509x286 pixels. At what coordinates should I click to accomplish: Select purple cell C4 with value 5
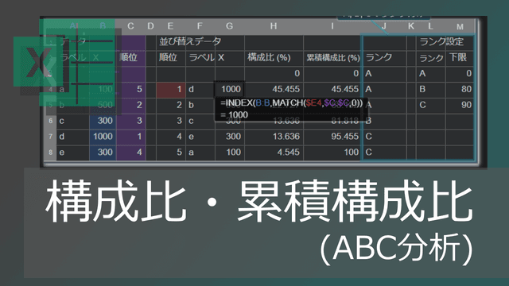click(130, 90)
